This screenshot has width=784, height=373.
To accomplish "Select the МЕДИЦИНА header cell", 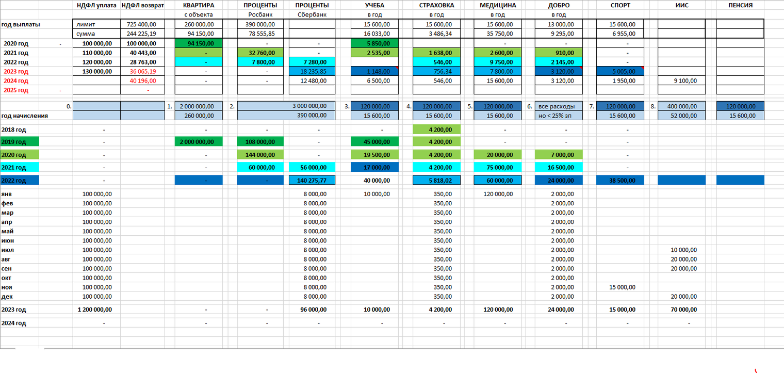I will 498,5.
